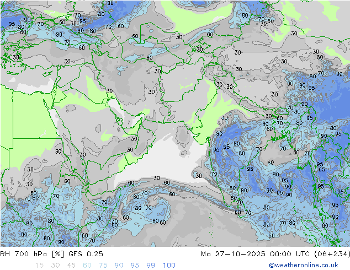Click the legend value 15
The height and width of the screenshot is (270, 350).
[x=39, y=265]
